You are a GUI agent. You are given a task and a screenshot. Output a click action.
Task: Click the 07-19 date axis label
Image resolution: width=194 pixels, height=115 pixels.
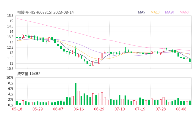(x=140, y=109)
